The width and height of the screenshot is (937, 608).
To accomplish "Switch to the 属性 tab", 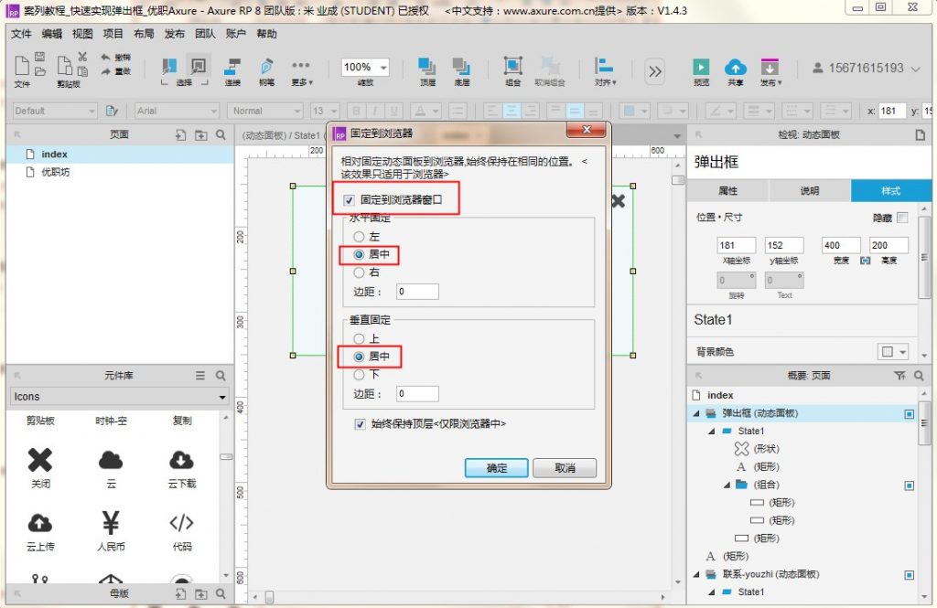I will pyautogui.click(x=727, y=191).
